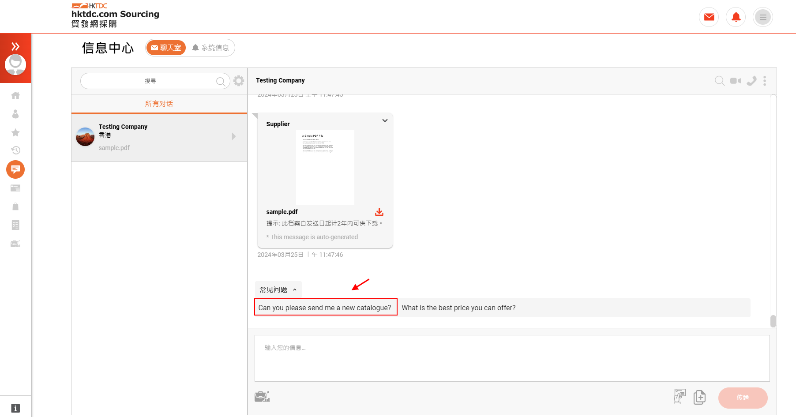The height and width of the screenshot is (417, 796).
Task: Go to home via sidebar house icon
Action: [x=15, y=95]
